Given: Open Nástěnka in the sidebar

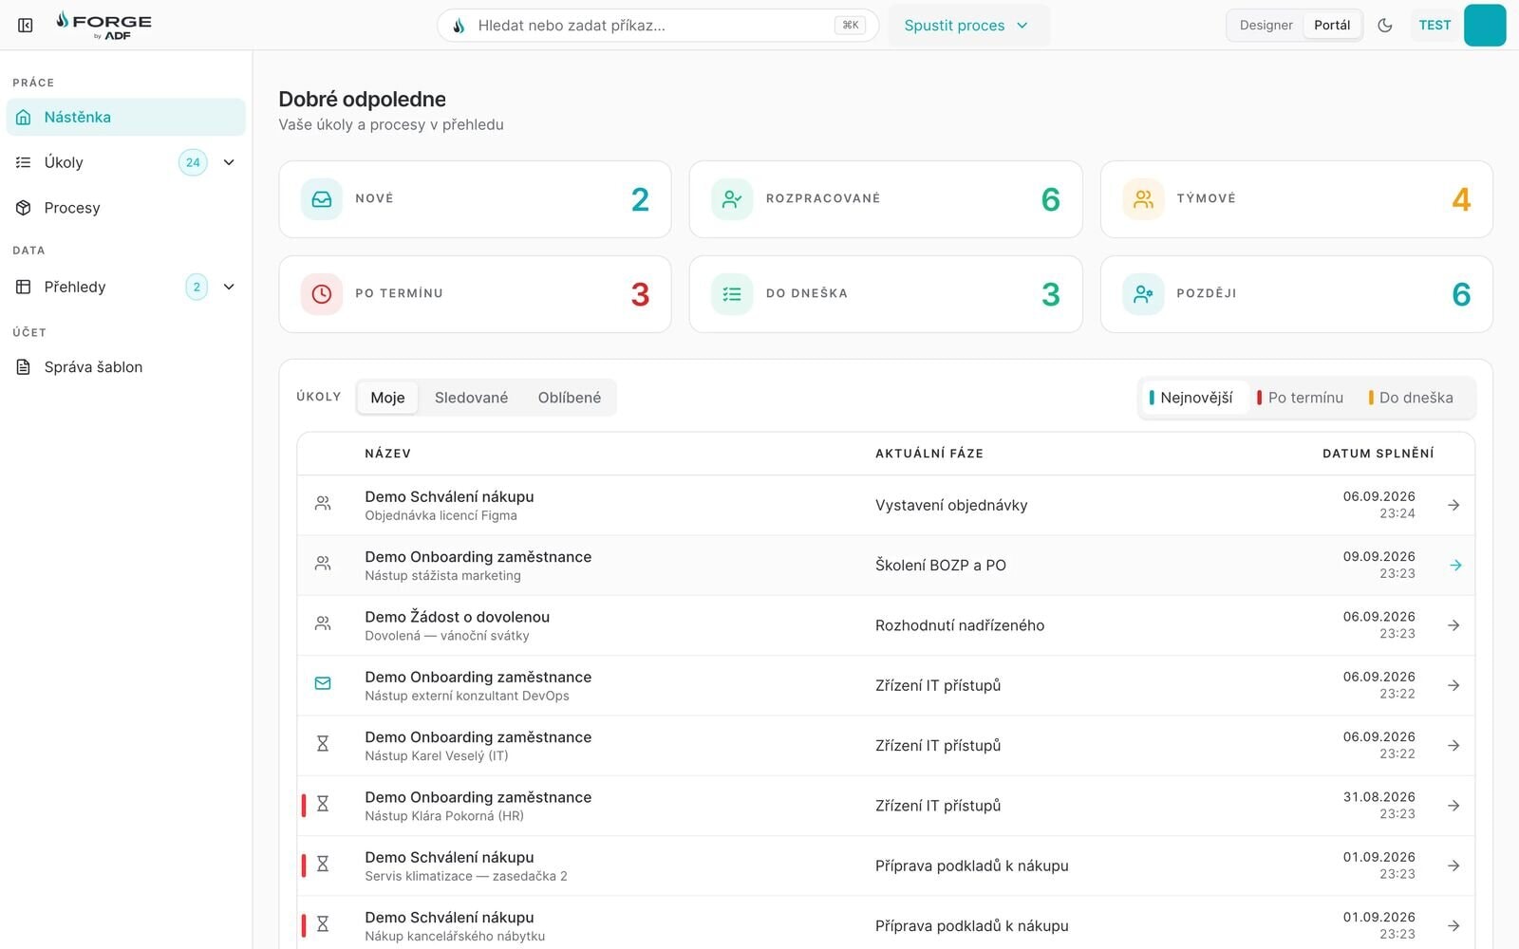Looking at the screenshot, I should (125, 118).
